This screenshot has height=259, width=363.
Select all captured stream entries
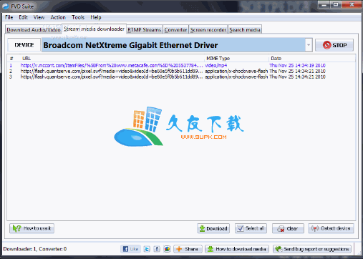(251, 228)
